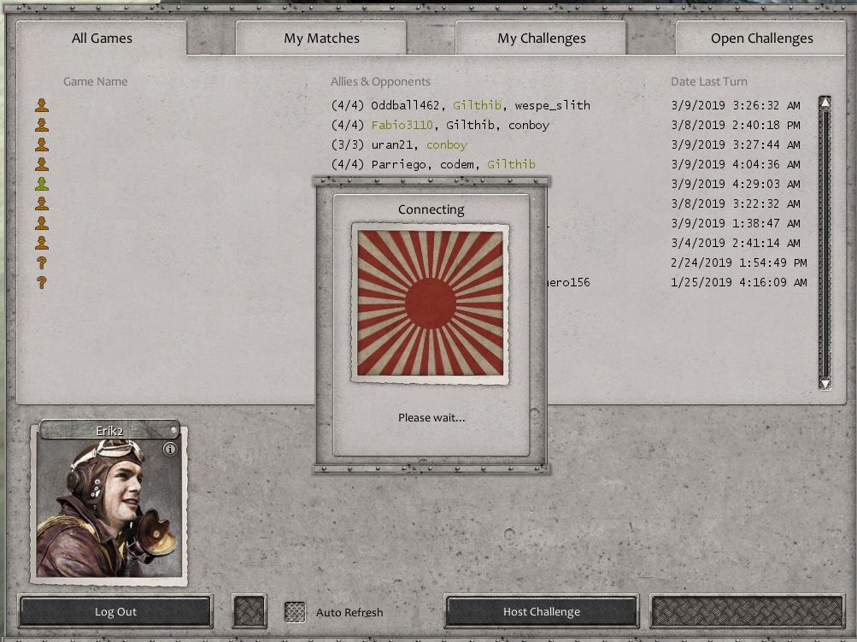Click the player name Fabio3110
Screen dimensions: 857x642
click(402, 125)
